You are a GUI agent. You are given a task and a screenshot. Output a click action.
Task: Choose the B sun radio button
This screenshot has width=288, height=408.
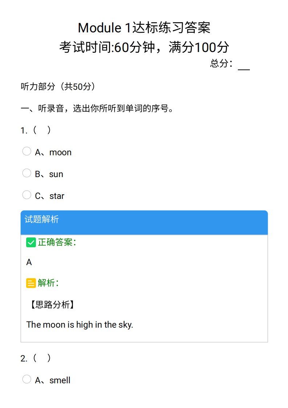tap(27, 173)
